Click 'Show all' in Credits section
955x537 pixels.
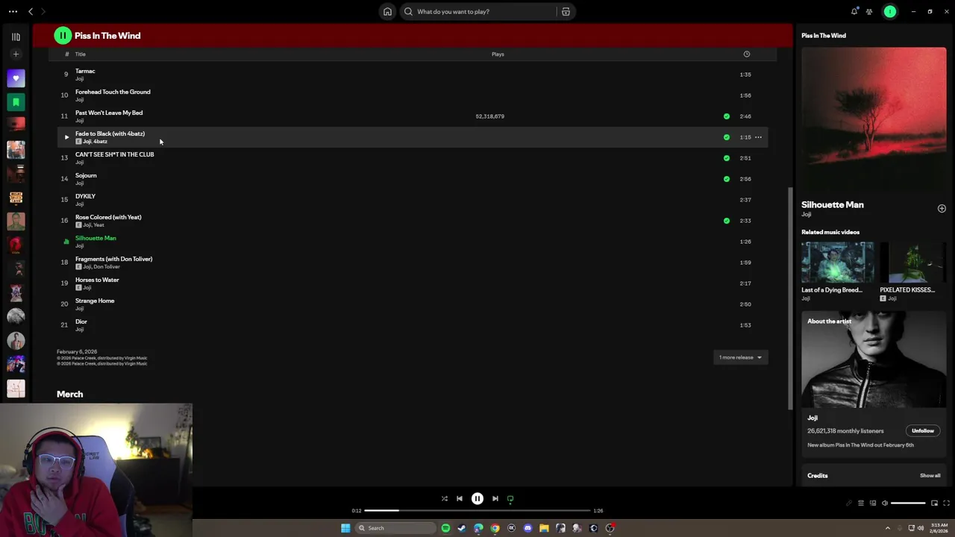click(930, 475)
